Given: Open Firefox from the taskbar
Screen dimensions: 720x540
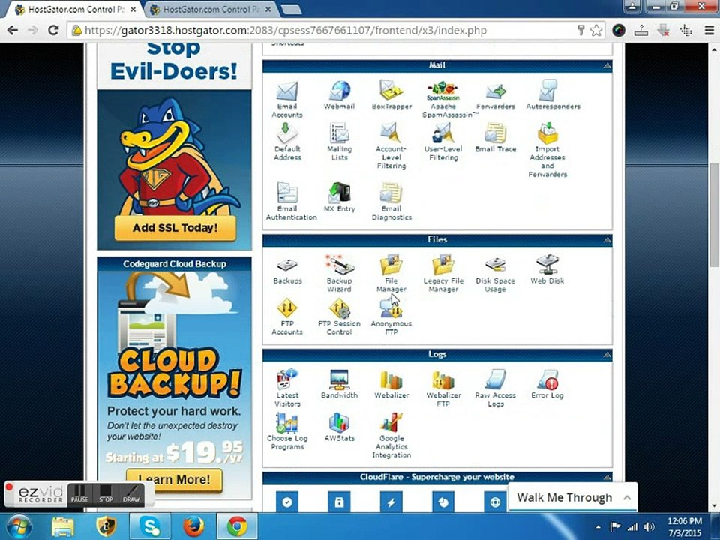Looking at the screenshot, I should [x=193, y=526].
